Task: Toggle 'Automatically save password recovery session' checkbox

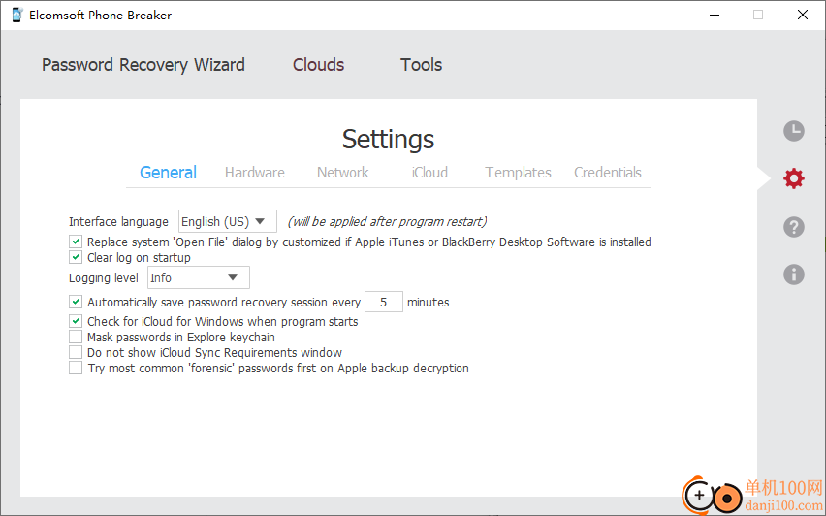Action: click(x=76, y=302)
